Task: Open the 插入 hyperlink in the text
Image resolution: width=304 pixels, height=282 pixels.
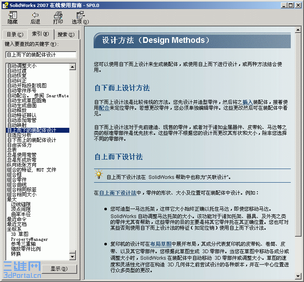Action: pyautogui.click(x=247, y=102)
